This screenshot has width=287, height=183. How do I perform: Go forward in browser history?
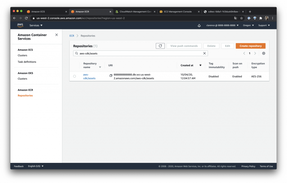click(20, 18)
